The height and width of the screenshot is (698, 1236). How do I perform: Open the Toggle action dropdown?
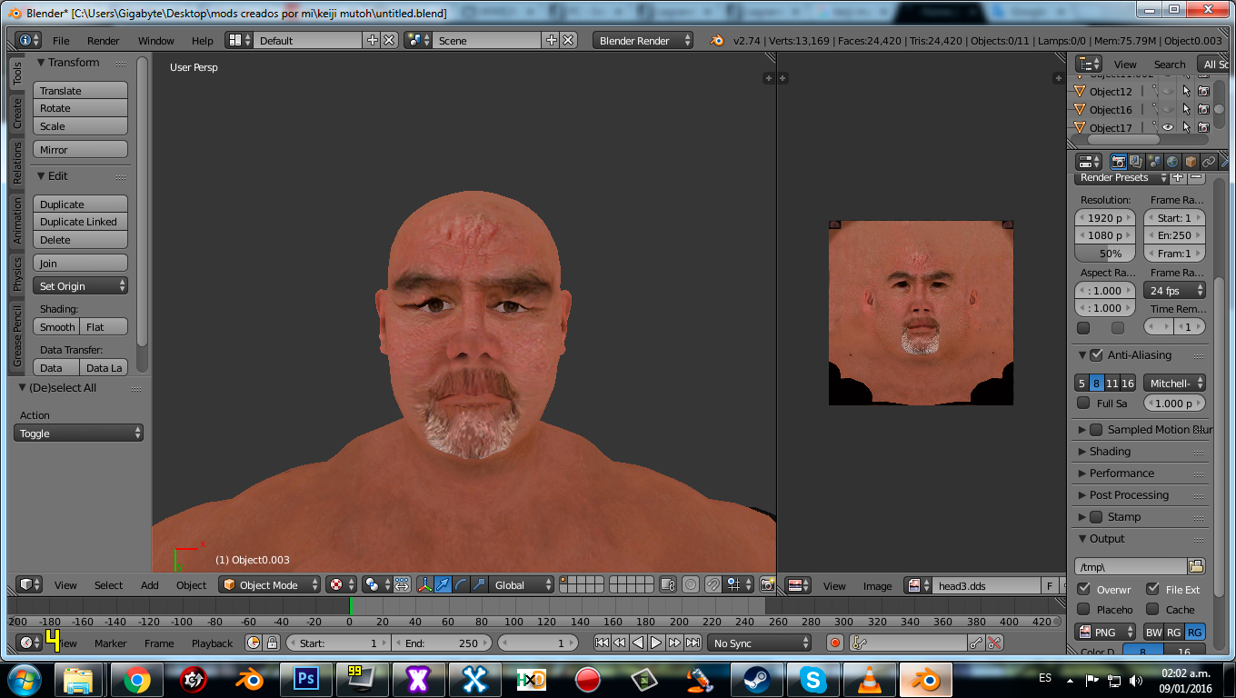(x=79, y=433)
